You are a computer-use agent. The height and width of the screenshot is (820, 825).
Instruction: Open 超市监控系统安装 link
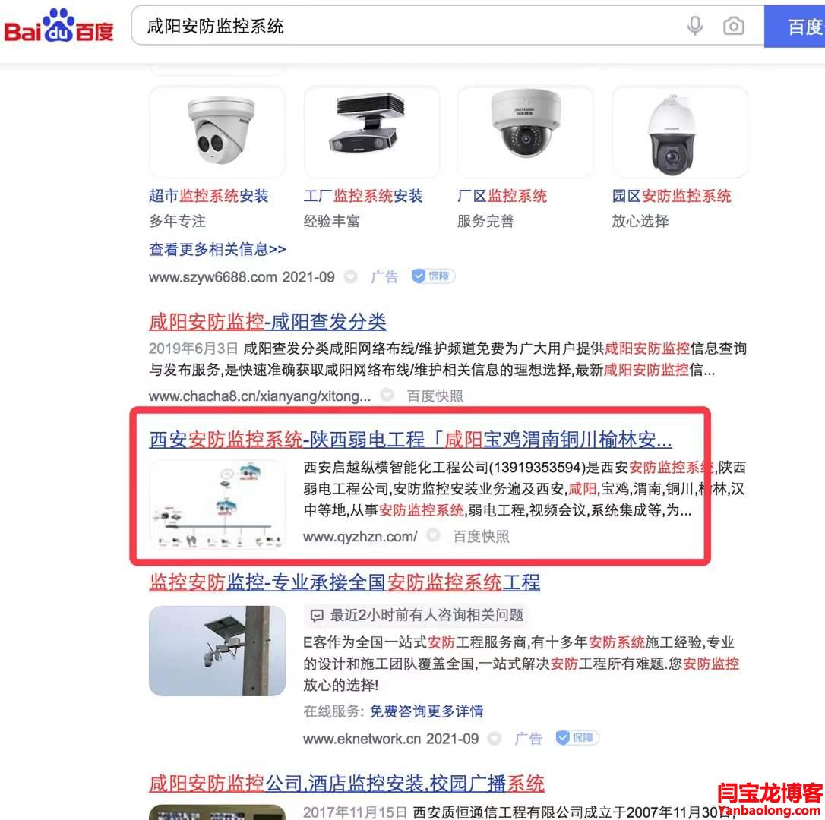point(209,196)
